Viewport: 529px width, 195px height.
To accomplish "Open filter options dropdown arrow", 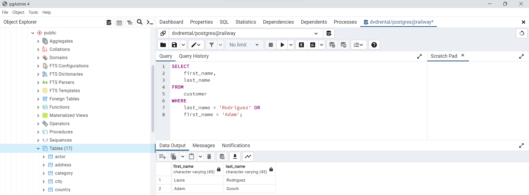I will coord(220,45).
